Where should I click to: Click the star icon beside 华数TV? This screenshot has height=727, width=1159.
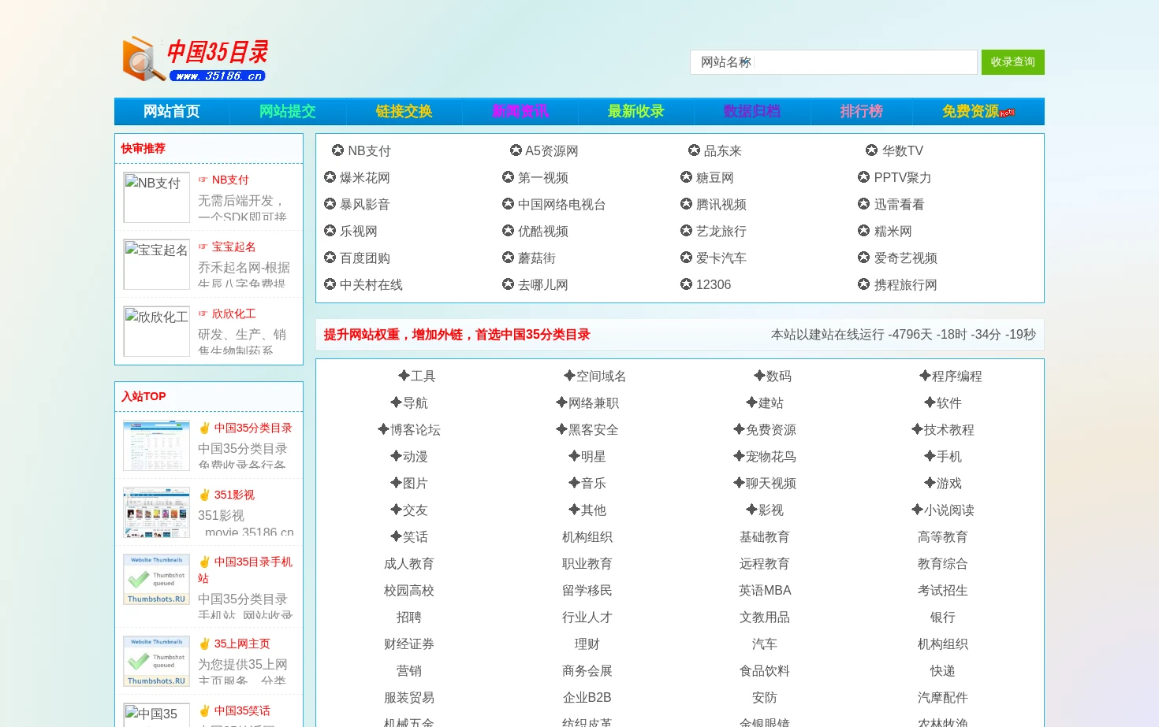tap(871, 150)
